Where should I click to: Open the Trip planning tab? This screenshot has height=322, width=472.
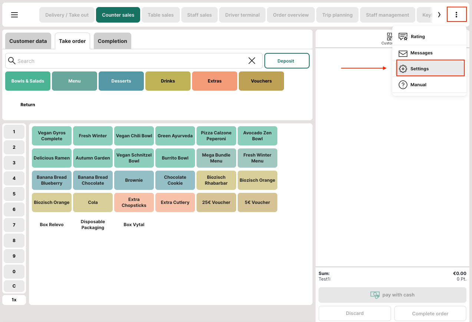tap(337, 15)
